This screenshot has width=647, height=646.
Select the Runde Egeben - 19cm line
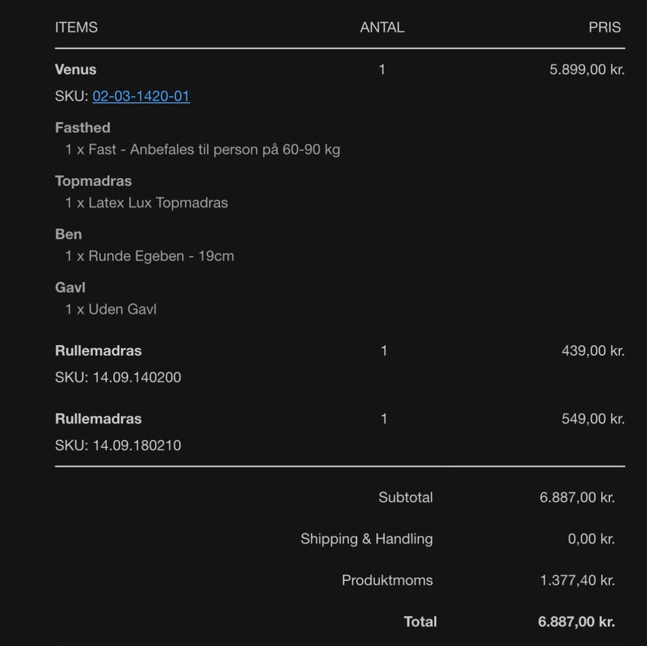pyautogui.click(x=150, y=256)
